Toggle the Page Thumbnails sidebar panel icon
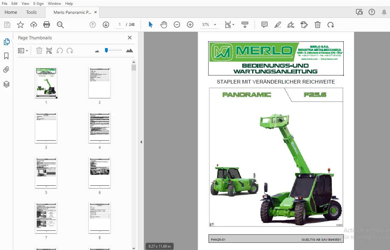Viewport: 390px width, 250px height. coord(7,42)
